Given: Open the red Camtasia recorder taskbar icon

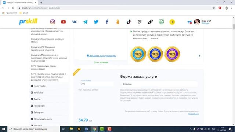Looking at the screenshot, I should tap(109, 129).
